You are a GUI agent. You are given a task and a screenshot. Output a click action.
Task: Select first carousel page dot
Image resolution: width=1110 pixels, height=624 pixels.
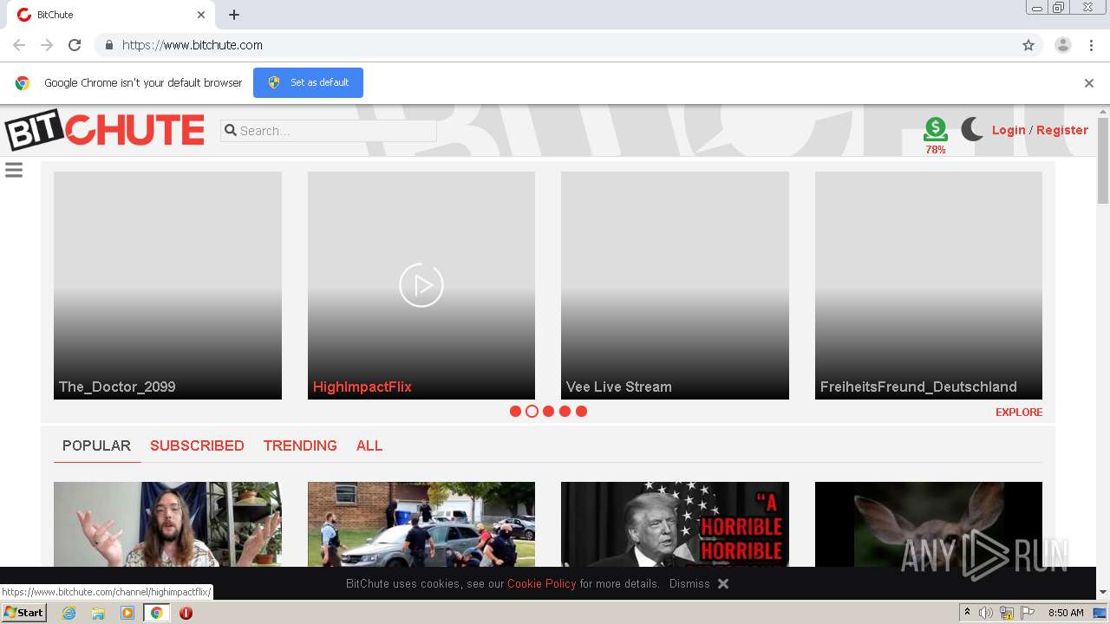click(x=515, y=411)
